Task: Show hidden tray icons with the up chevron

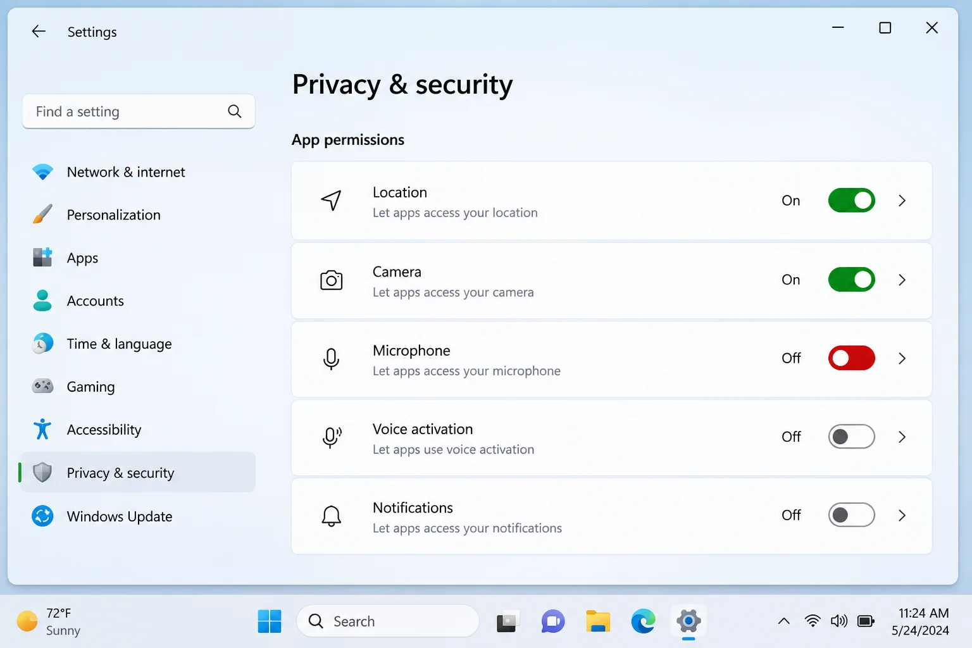Action: [783, 621]
